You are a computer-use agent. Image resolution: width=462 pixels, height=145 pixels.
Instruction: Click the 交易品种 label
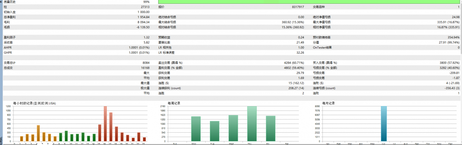tap(319, 7)
